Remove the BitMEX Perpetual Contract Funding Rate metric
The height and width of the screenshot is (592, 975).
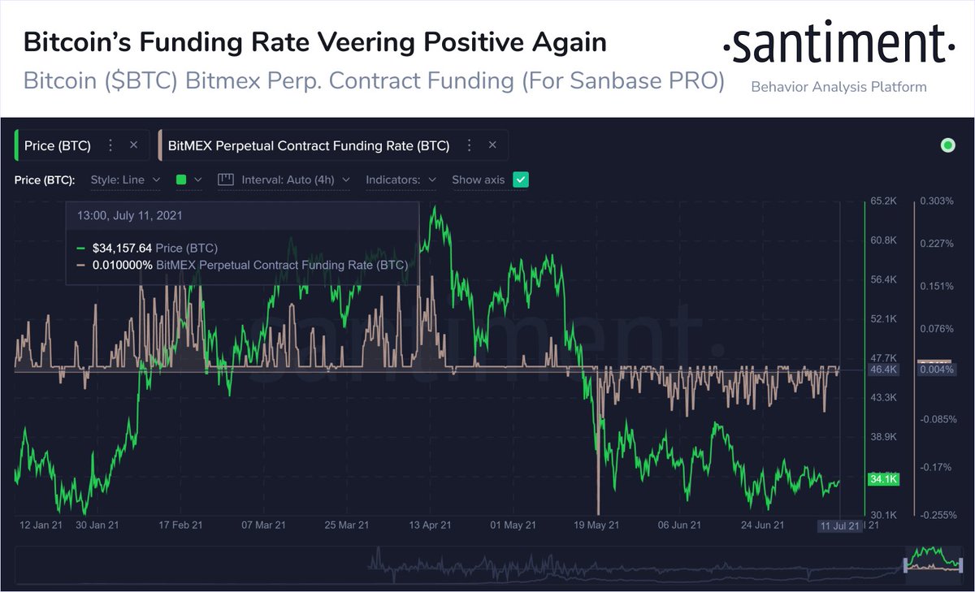(492, 146)
